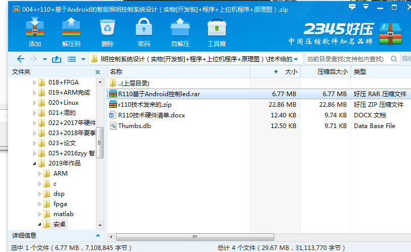
Task: Open navigation history dropdown arrow
Action: click(x=45, y=59)
